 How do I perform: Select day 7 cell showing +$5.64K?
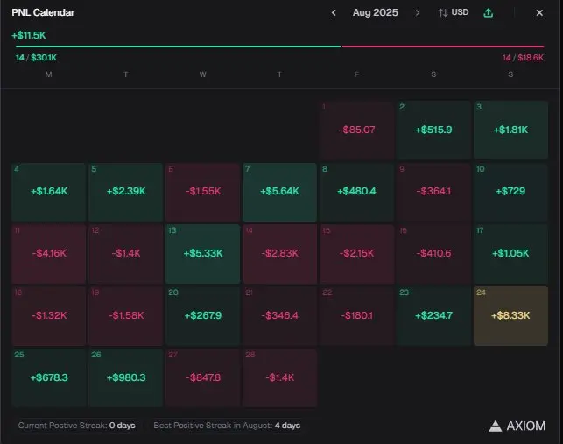[x=279, y=192]
